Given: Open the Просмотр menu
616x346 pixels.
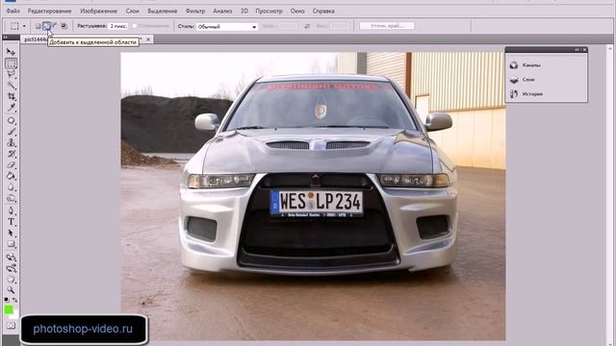Looking at the screenshot, I should coord(269,11).
